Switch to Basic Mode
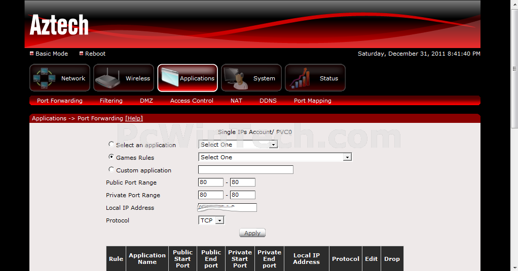The image size is (518, 271). click(52, 54)
